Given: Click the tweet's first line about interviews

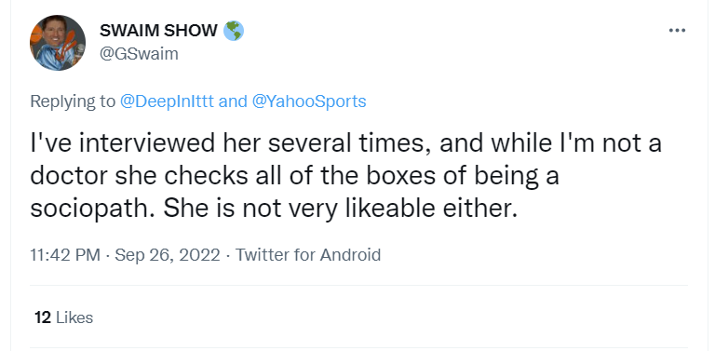Looking at the screenshot, I should click(x=345, y=143).
